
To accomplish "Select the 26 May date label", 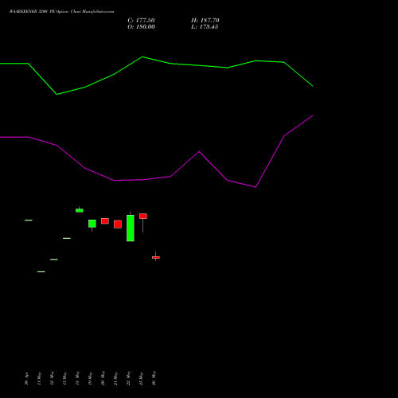I will click(x=154, y=378).
